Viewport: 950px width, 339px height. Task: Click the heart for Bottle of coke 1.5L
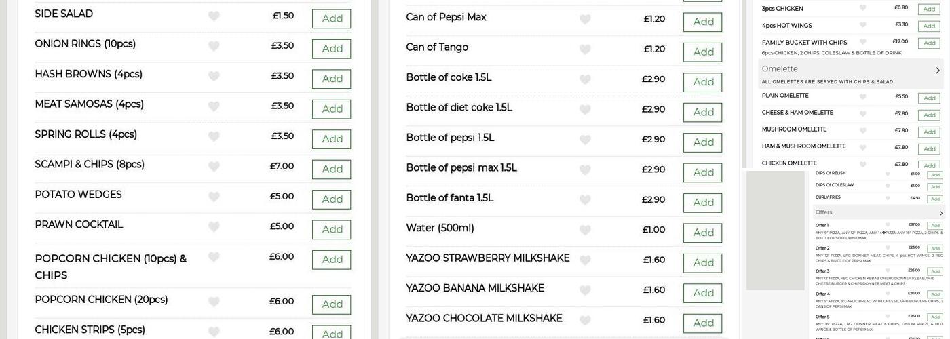click(x=585, y=80)
